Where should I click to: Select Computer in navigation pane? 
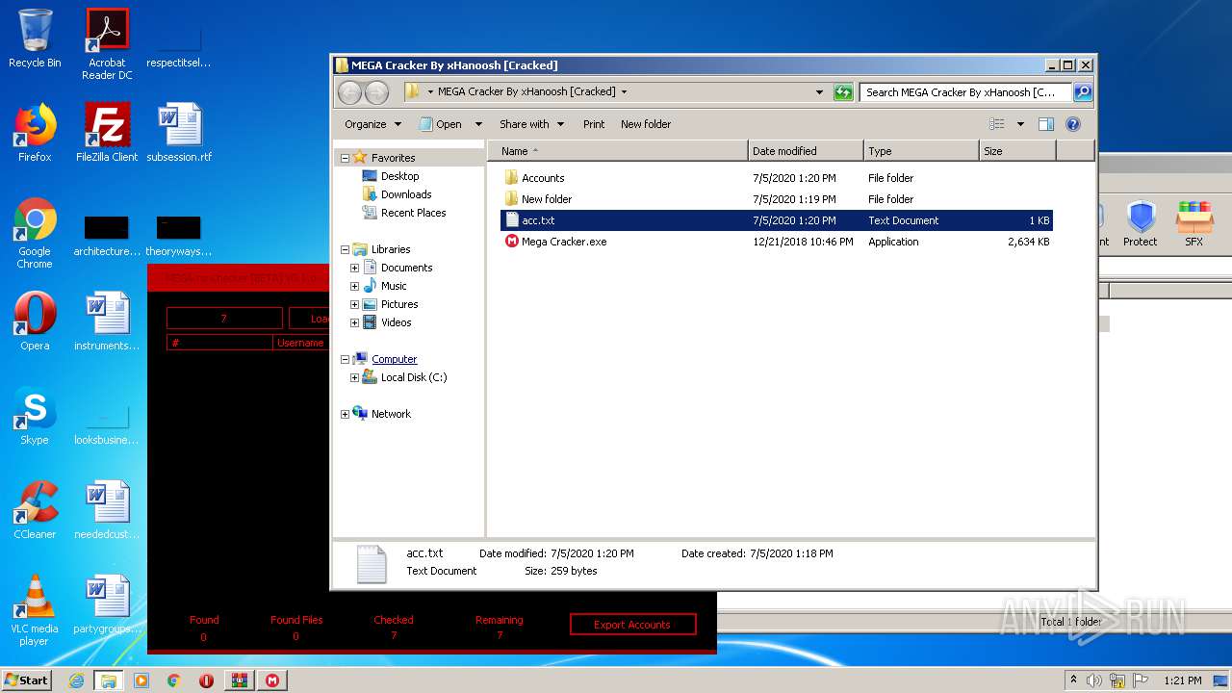coord(394,359)
